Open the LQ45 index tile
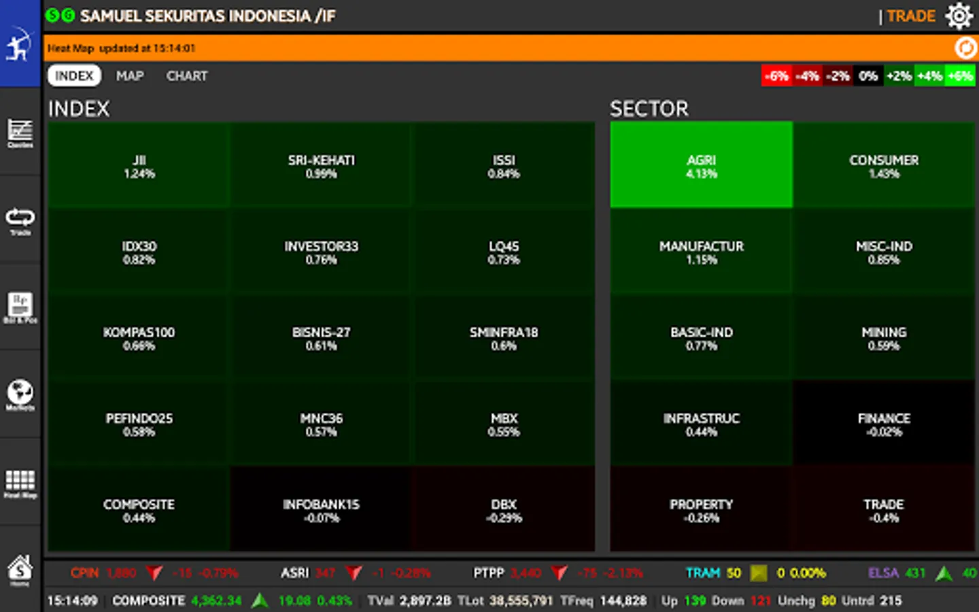This screenshot has width=979, height=612. (504, 251)
